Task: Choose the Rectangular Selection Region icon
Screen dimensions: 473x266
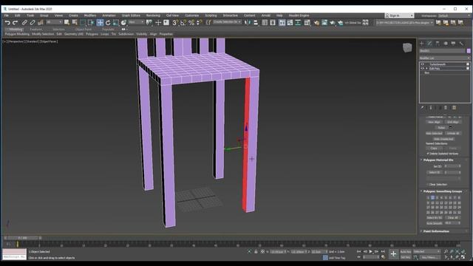Action: tap(83, 23)
